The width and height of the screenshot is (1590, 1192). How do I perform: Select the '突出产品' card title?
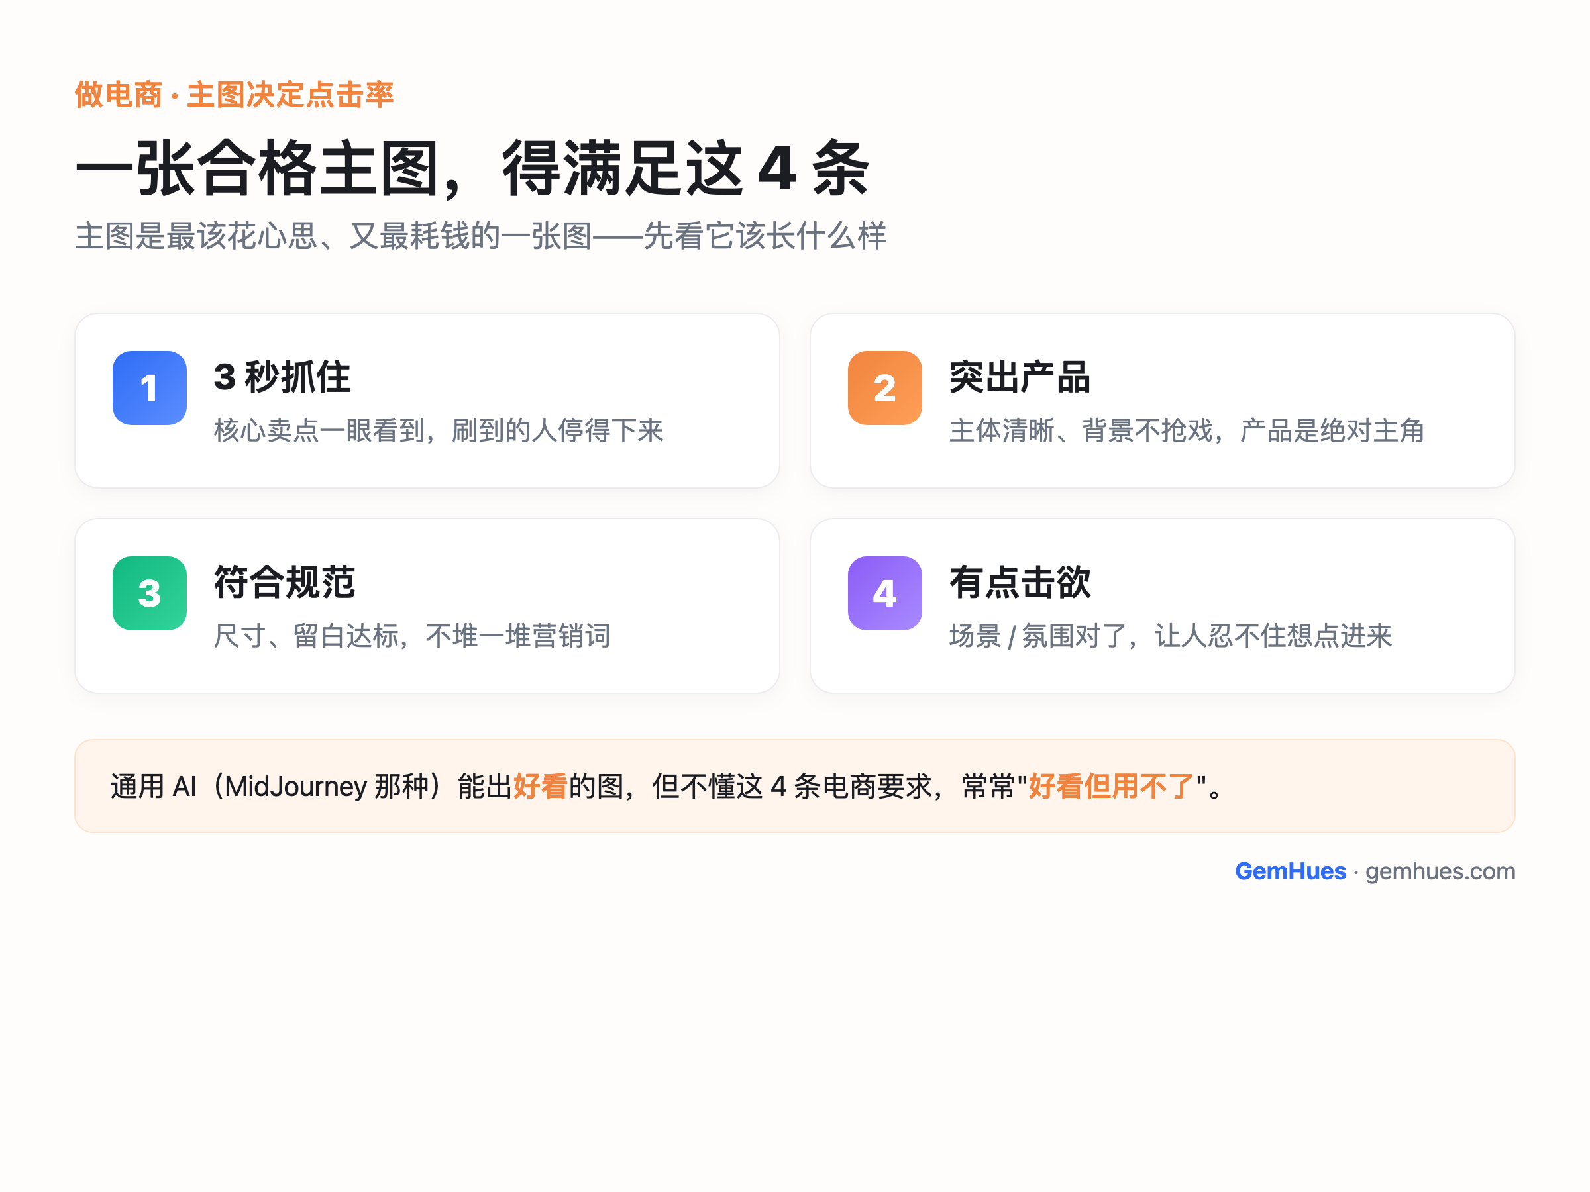pyautogui.click(x=1020, y=377)
